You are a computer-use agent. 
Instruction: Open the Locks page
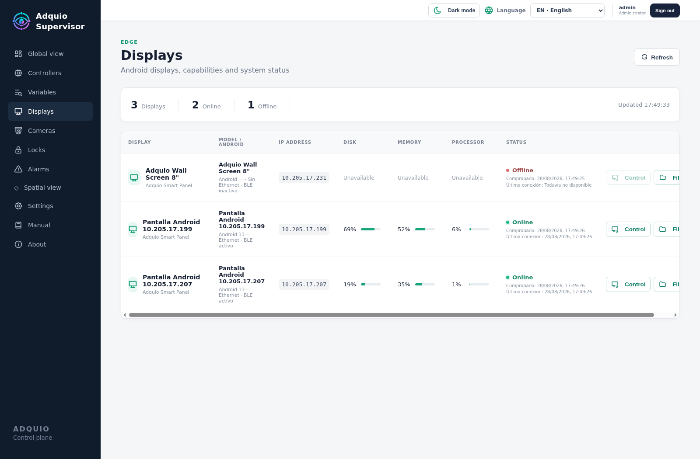(x=50, y=150)
